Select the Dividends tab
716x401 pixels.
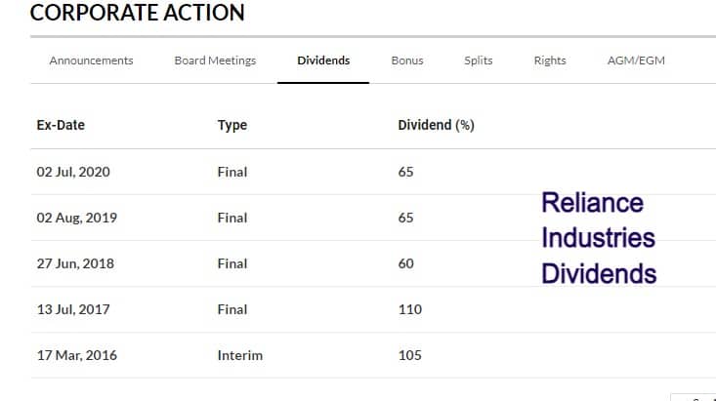(x=323, y=60)
